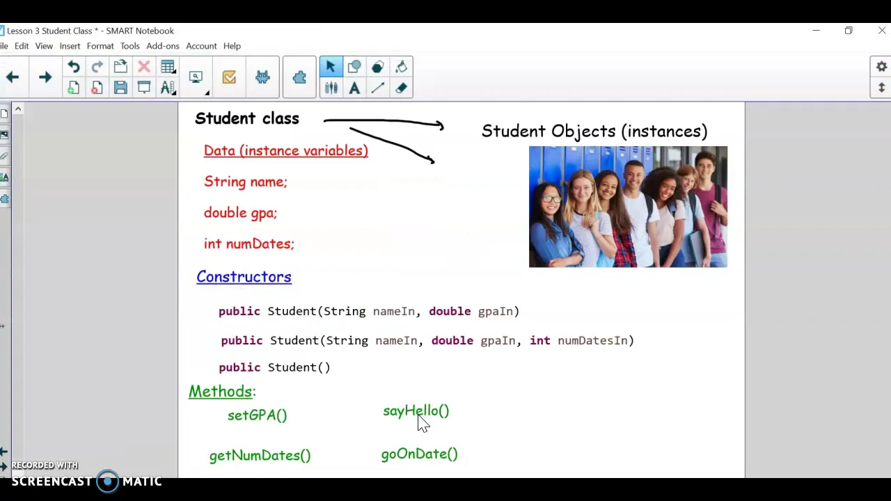Image resolution: width=891 pixels, height=501 pixels.
Task: Click the red X Delete icon
Action: point(144,67)
